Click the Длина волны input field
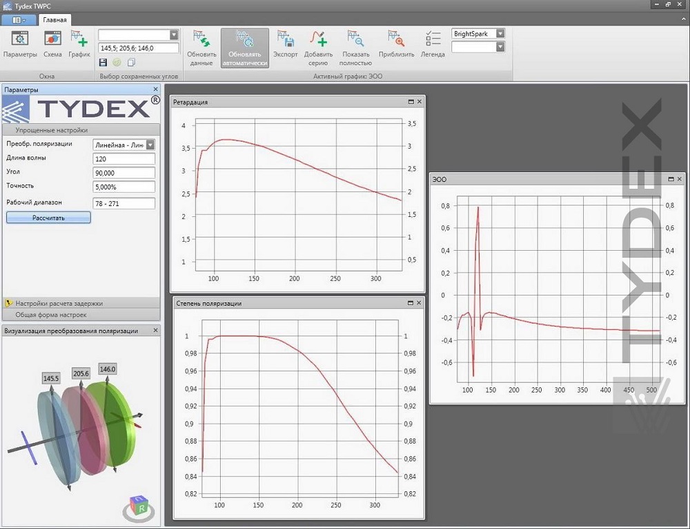Screen dimensions: 690x529 [124, 158]
